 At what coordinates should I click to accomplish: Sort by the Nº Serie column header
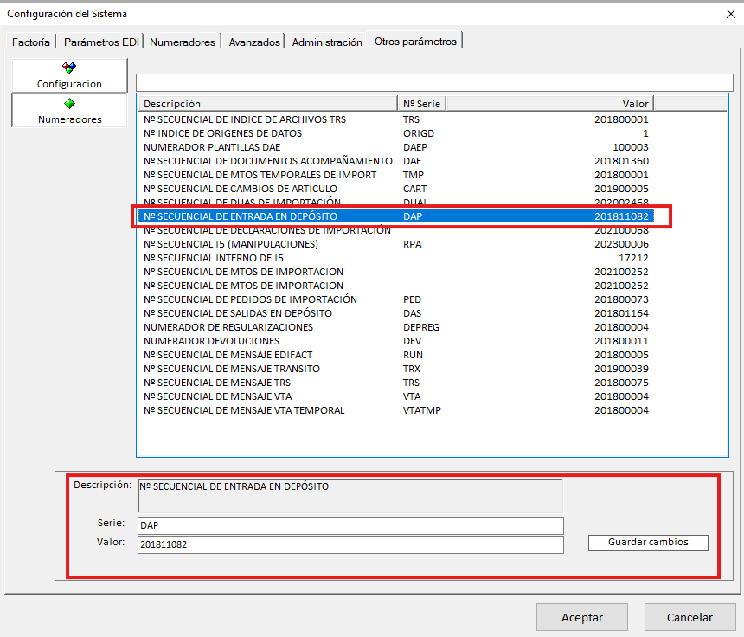(x=421, y=104)
